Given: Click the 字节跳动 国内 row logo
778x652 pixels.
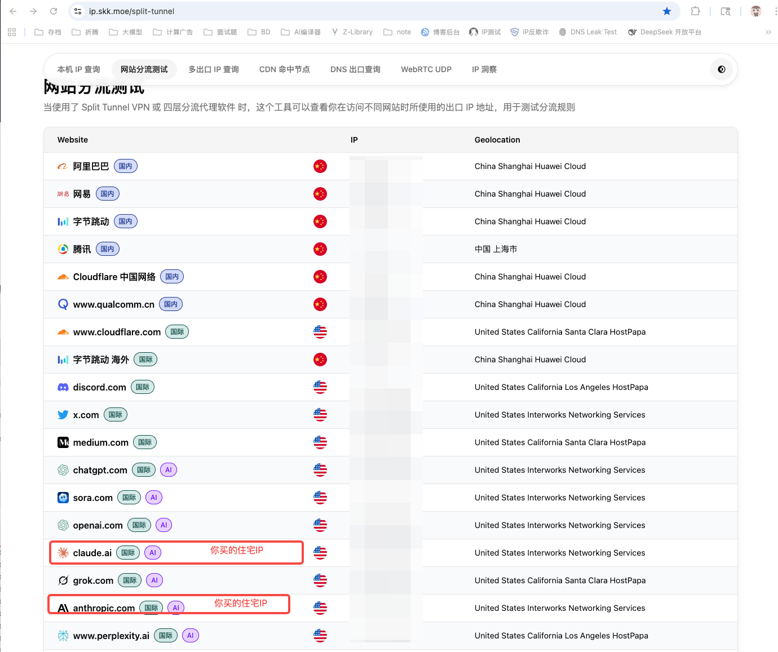Looking at the screenshot, I should point(63,221).
